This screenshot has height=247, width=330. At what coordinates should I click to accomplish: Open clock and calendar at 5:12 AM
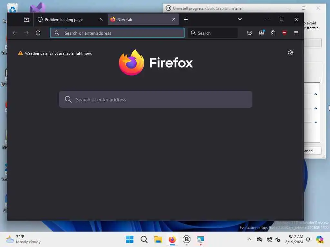tap(294, 239)
